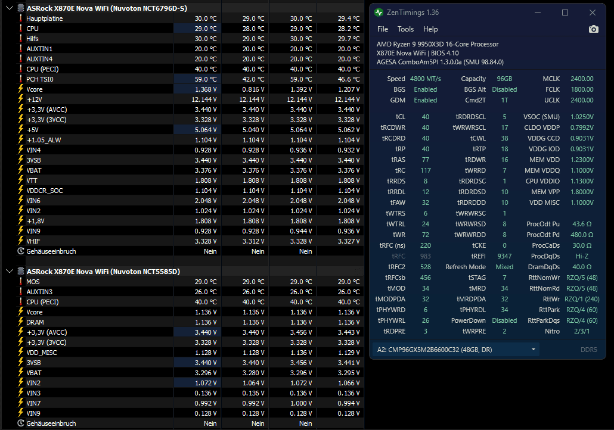614x430 pixels.
Task: Click the thermometer icon for Hilfs
Action: 21,38
